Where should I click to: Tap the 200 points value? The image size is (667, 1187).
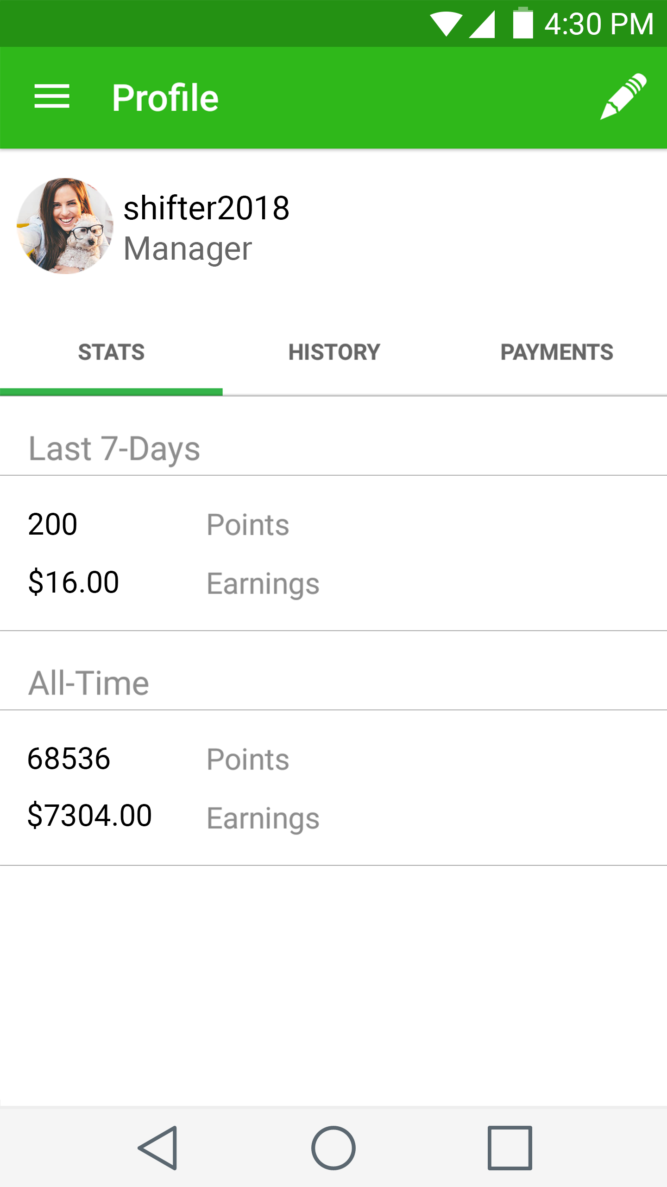pyautogui.click(x=53, y=524)
